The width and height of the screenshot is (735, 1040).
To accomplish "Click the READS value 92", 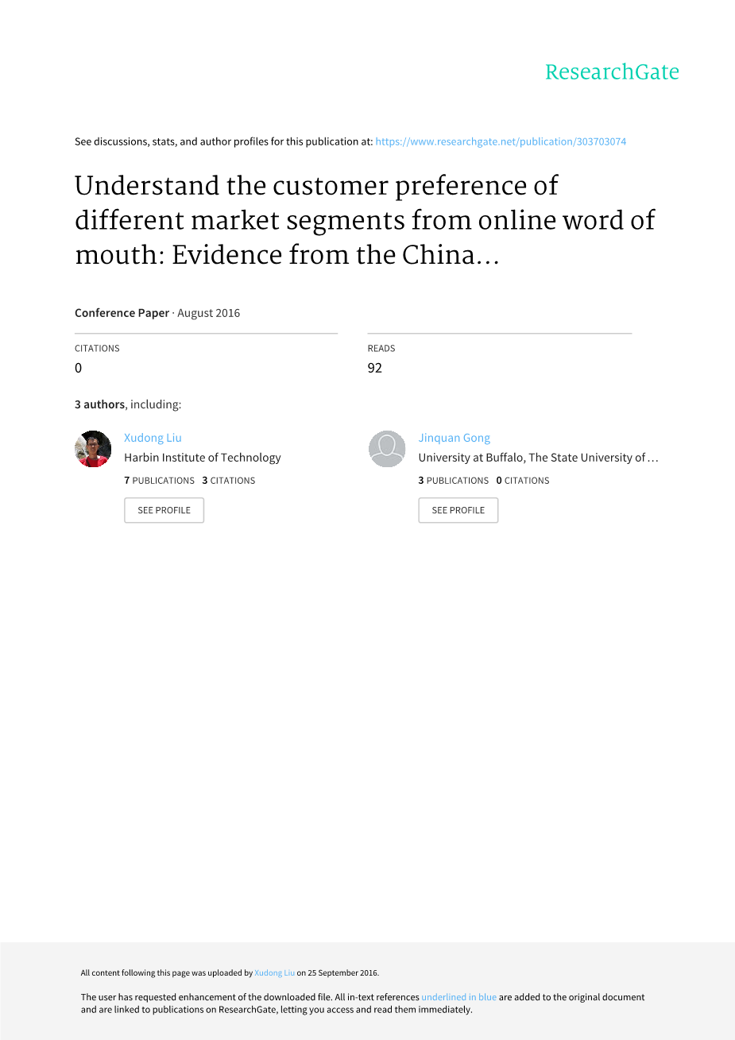I will tap(375, 368).
